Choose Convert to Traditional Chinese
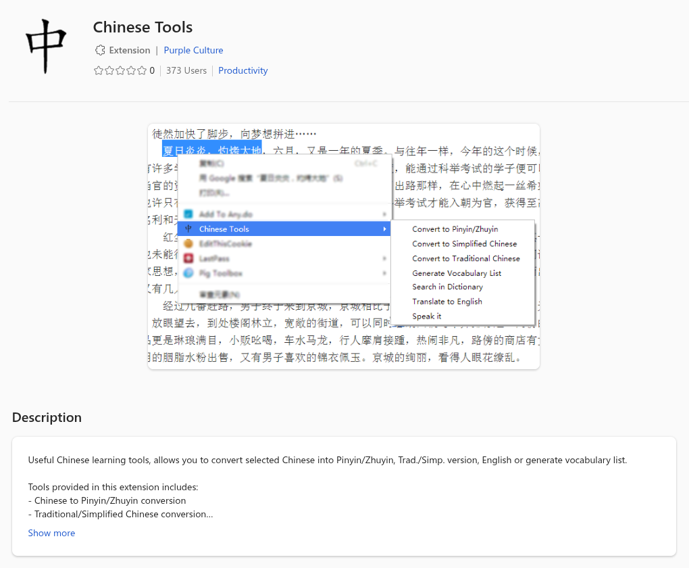 click(466, 258)
